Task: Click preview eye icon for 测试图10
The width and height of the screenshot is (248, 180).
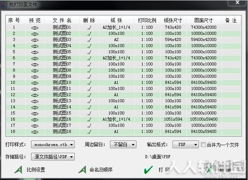Action: pyautogui.click(x=35, y=83)
